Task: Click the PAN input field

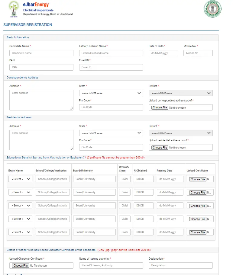Action: [x=41, y=67]
